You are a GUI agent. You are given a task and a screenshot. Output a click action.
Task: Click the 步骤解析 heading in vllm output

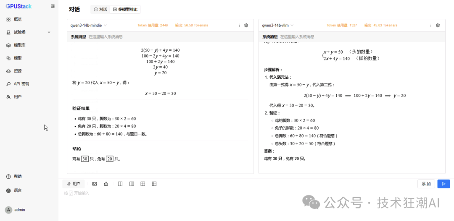click(x=273, y=70)
